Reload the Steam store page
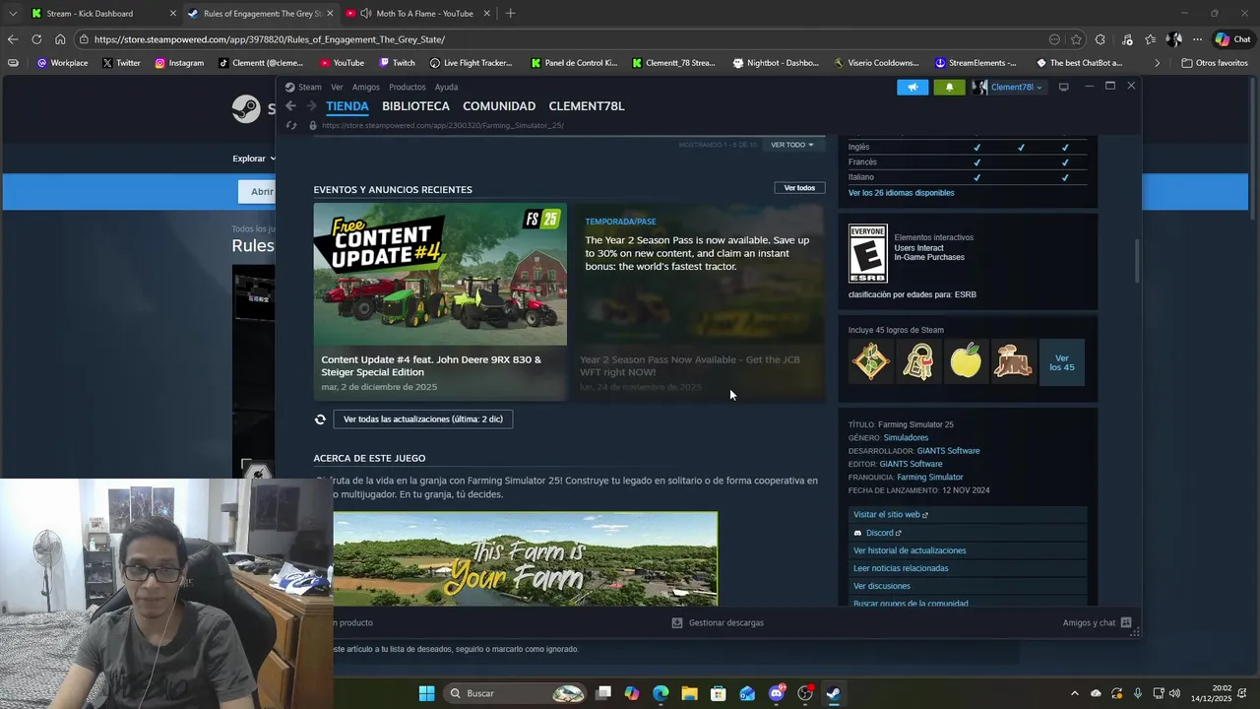The height and width of the screenshot is (709, 1260). (x=290, y=125)
